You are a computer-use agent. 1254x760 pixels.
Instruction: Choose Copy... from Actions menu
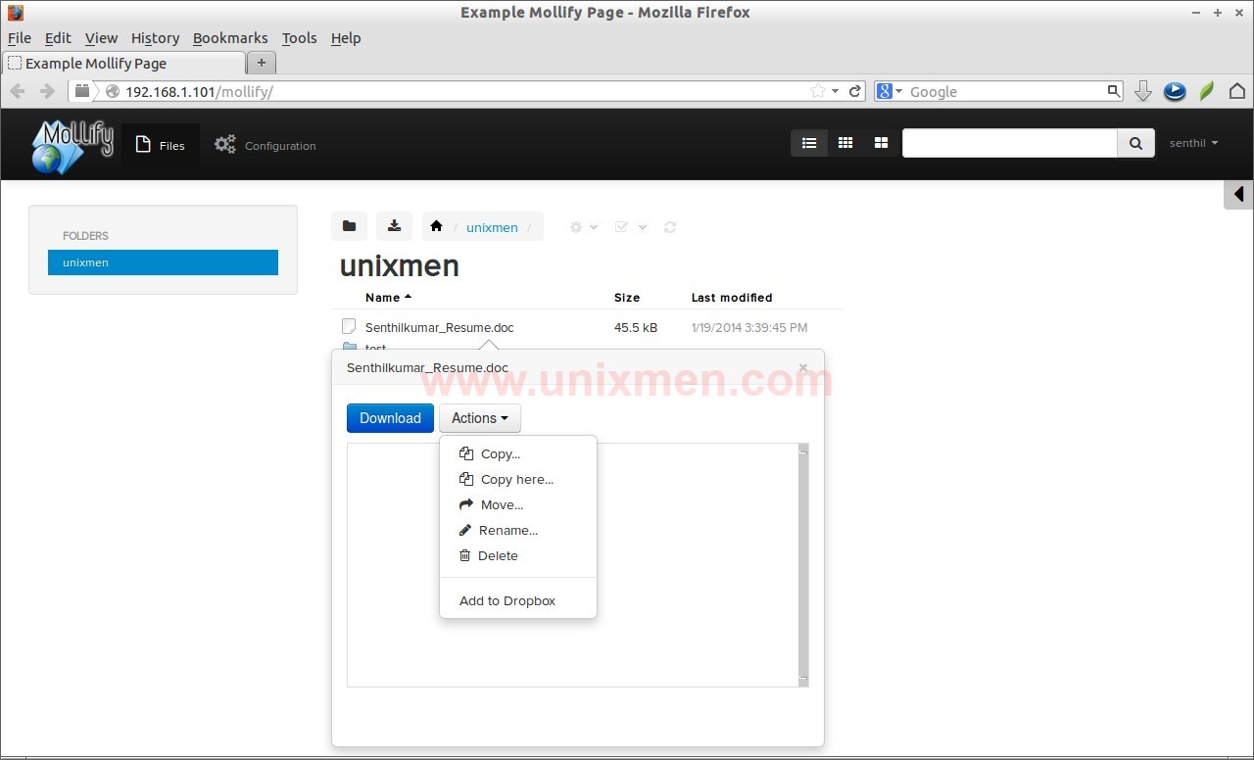[x=518, y=453]
